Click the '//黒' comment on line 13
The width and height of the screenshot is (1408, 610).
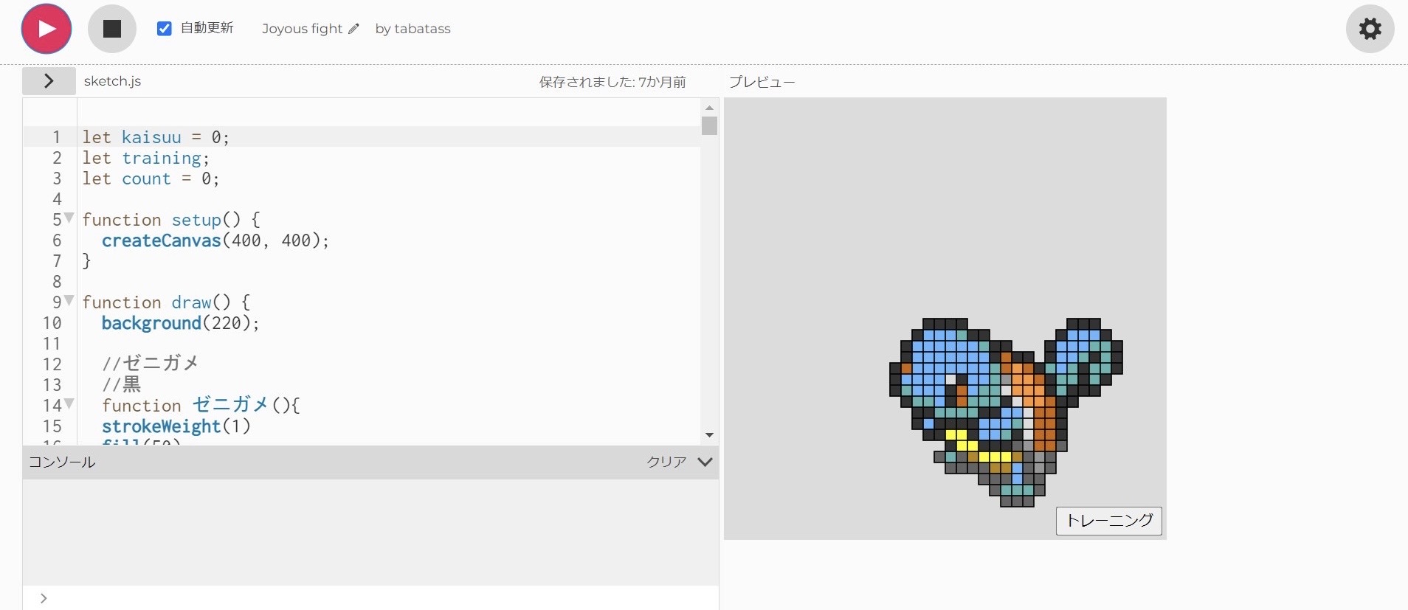pyautogui.click(x=121, y=384)
